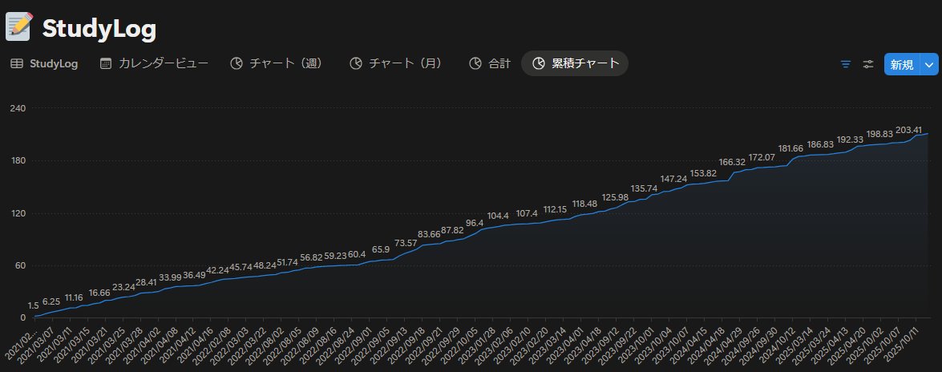Click the 181.66 data label
The height and width of the screenshot is (372, 942).
(791, 148)
